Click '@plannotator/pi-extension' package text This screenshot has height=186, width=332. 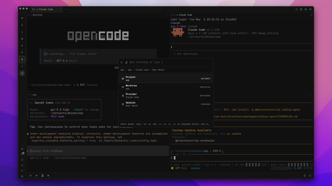click(195, 141)
